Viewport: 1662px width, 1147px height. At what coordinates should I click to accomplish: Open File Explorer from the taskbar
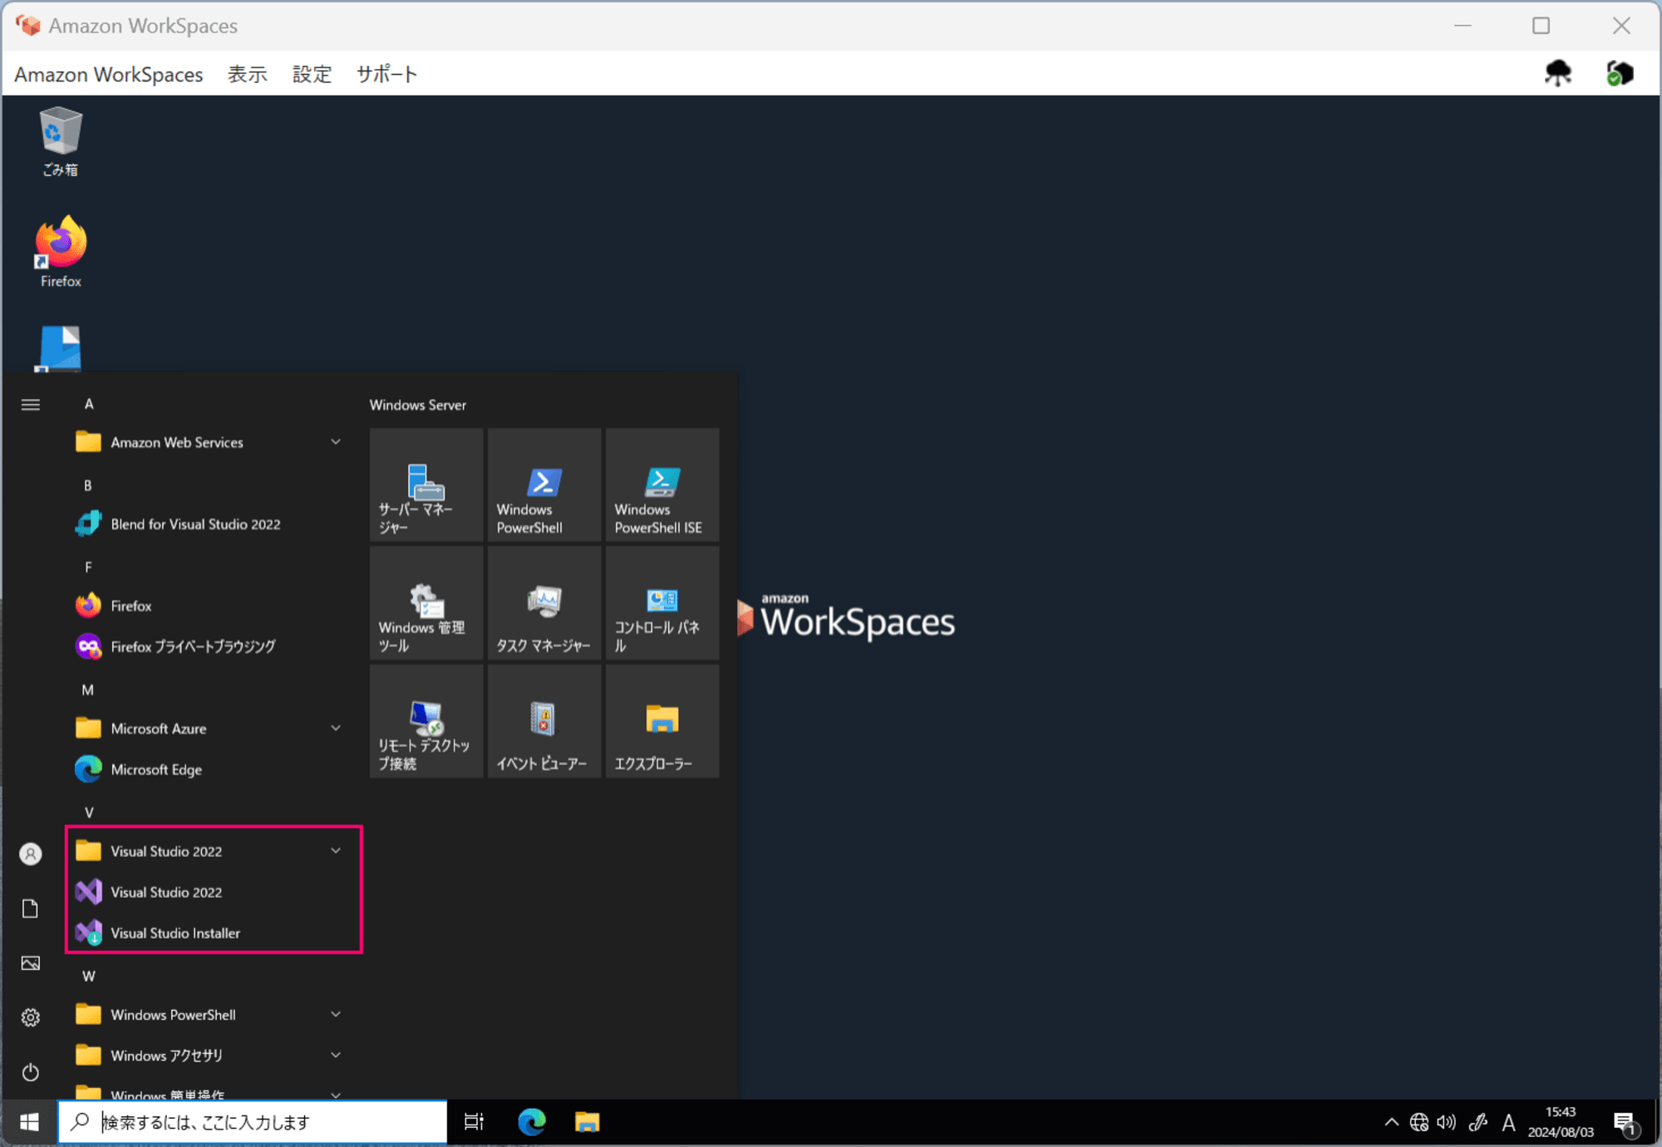pyautogui.click(x=588, y=1122)
